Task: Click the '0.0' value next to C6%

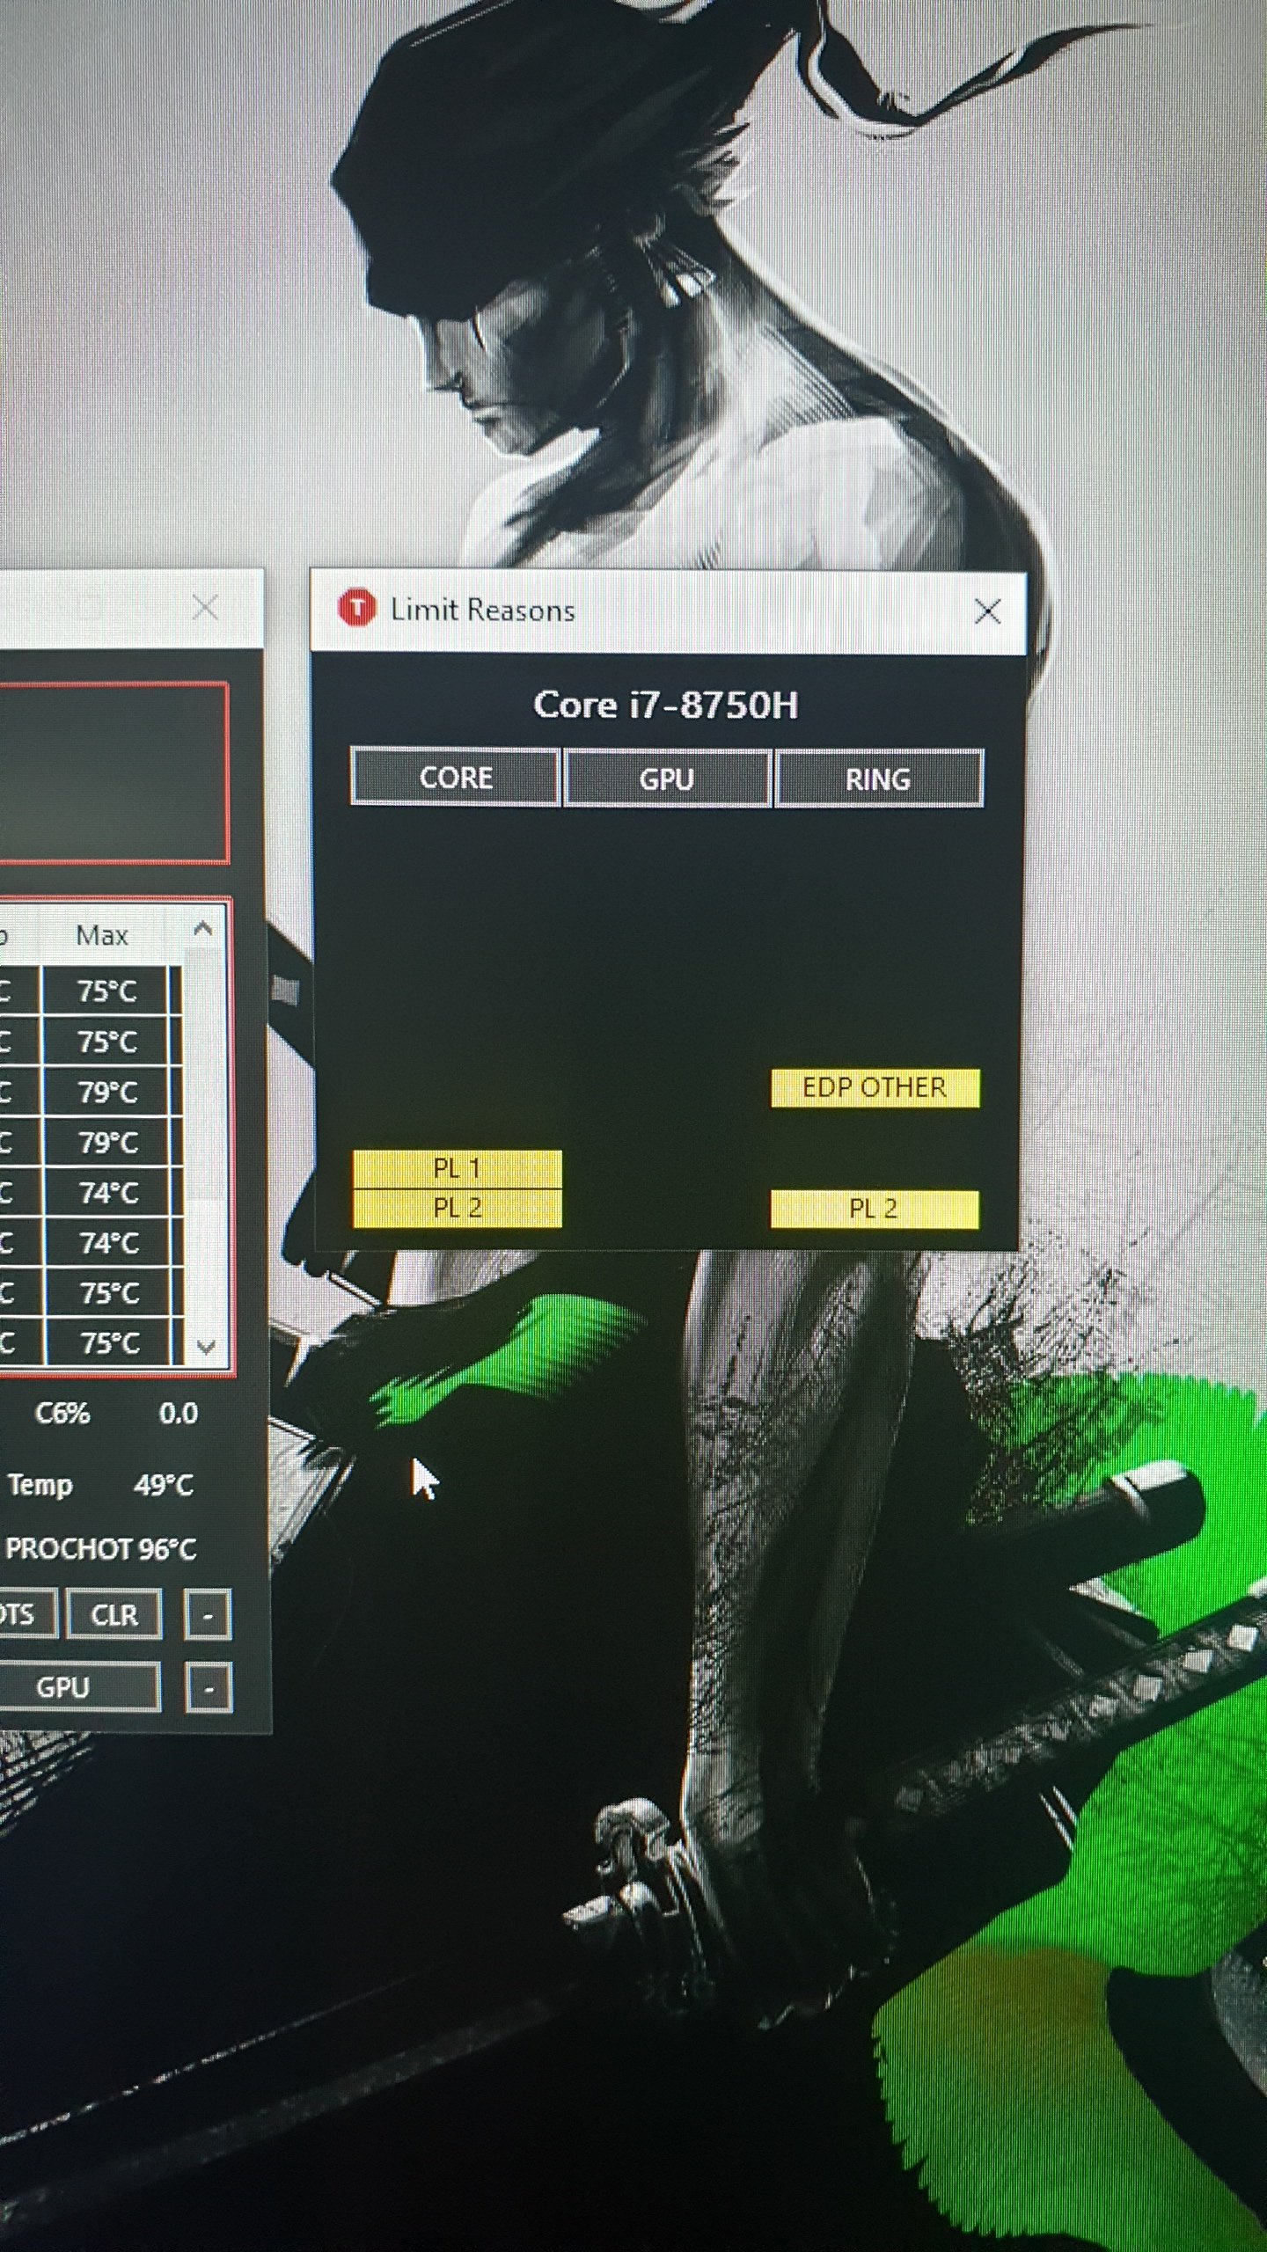Action: tap(178, 1414)
